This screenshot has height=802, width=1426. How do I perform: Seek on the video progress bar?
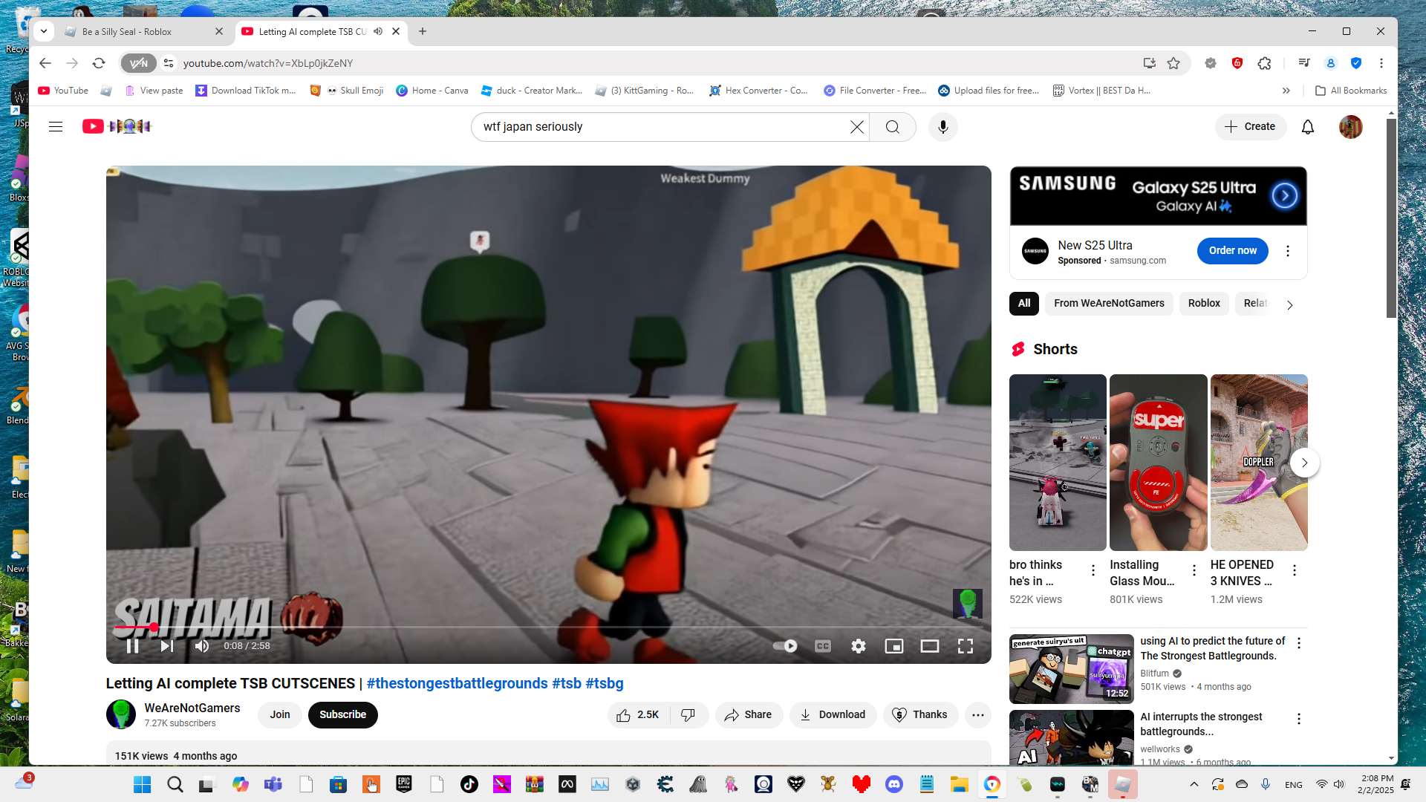(x=520, y=627)
